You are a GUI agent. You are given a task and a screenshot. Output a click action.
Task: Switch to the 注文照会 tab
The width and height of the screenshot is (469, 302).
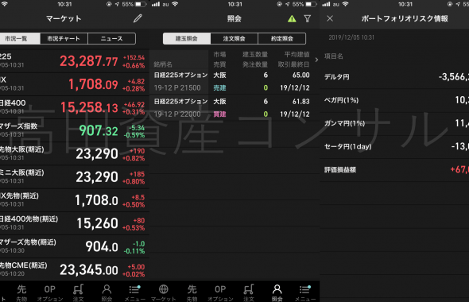point(234,39)
